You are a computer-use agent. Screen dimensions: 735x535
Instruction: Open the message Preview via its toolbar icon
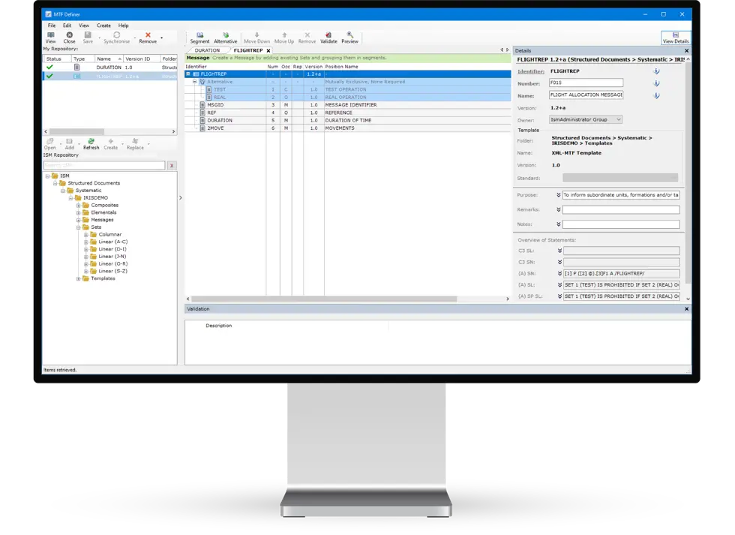pos(349,35)
